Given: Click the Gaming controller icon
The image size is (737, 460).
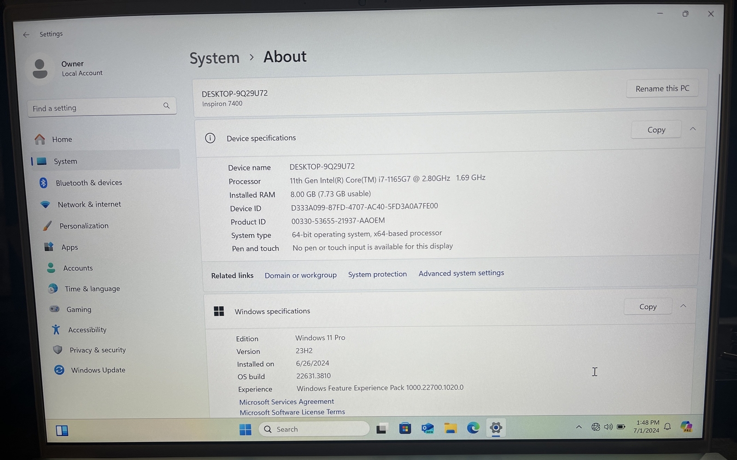Looking at the screenshot, I should click(54, 309).
